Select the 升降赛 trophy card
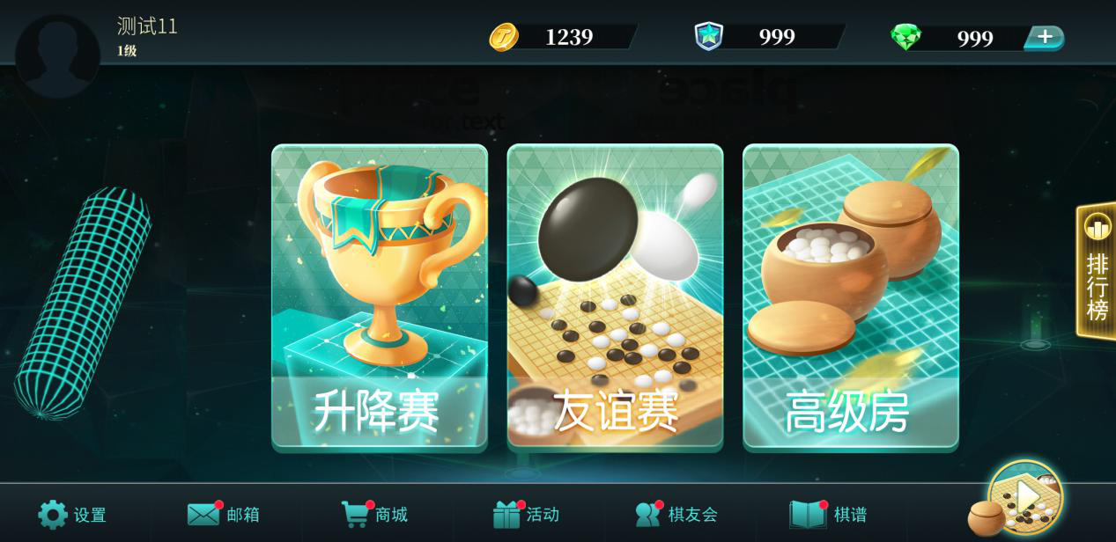 point(380,297)
